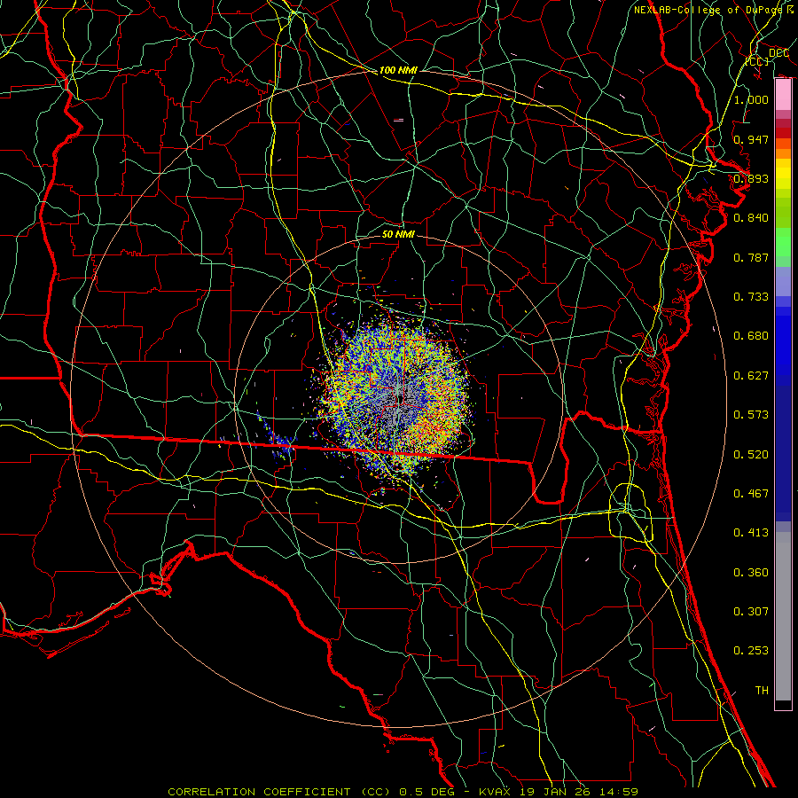This screenshot has height=798, width=798.
Task: Click the pink top segment of color bar
Action: click(x=783, y=95)
